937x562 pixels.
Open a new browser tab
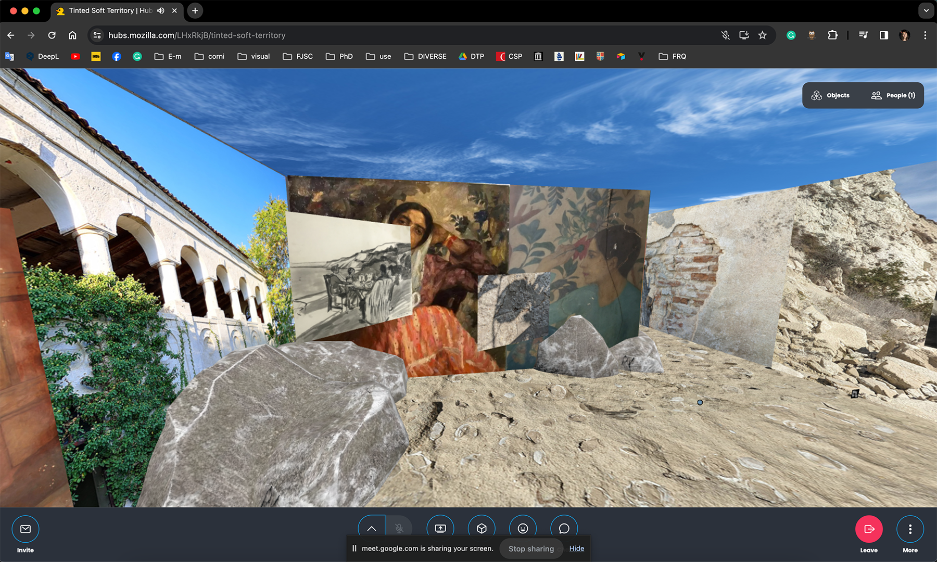[195, 10]
